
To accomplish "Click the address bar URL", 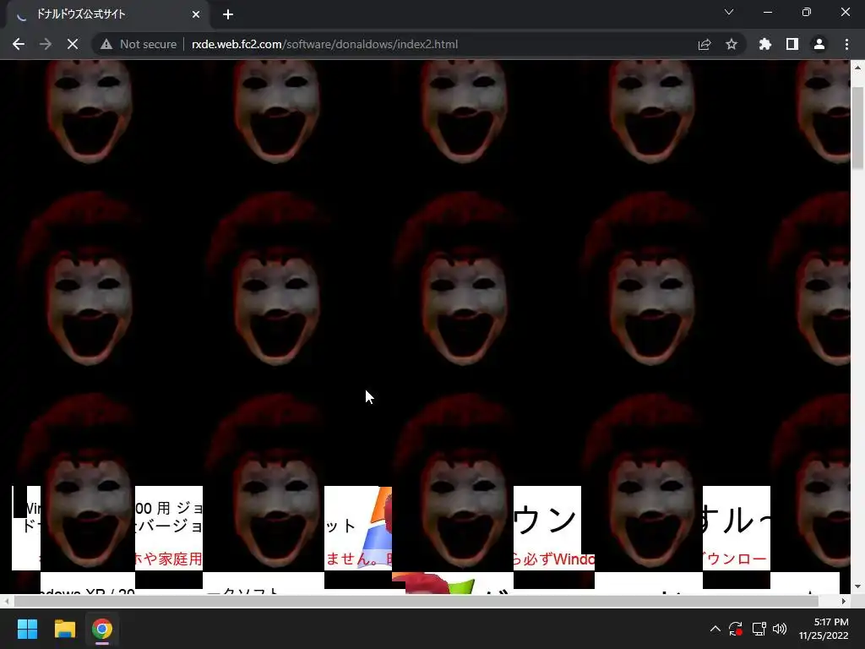I will click(x=324, y=44).
